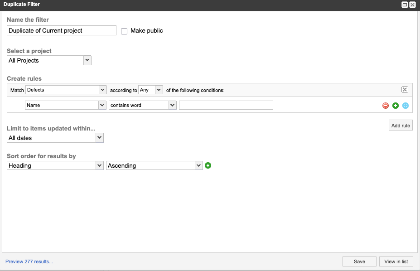The width and height of the screenshot is (420, 271).
Task: Add a nested condition group via blue icon
Action: tap(405, 105)
